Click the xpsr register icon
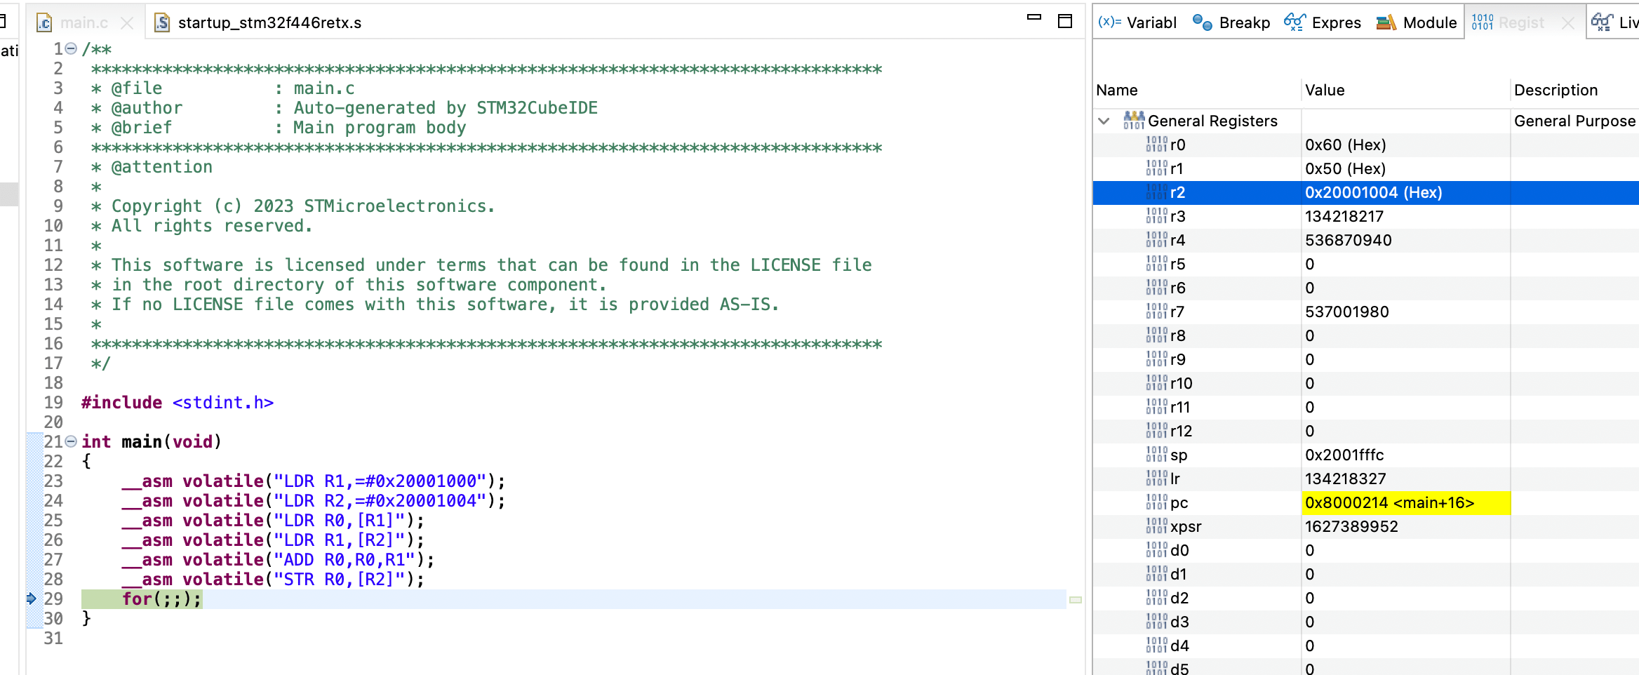 coord(1157,526)
